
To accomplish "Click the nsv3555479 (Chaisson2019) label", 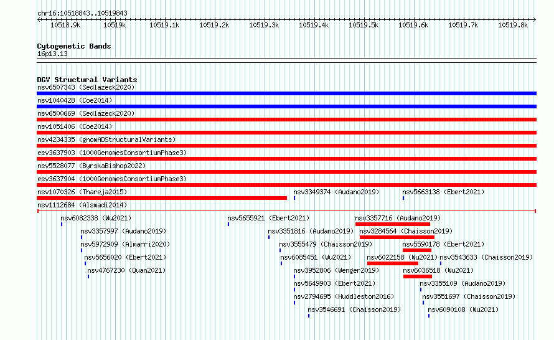I will point(326,244).
